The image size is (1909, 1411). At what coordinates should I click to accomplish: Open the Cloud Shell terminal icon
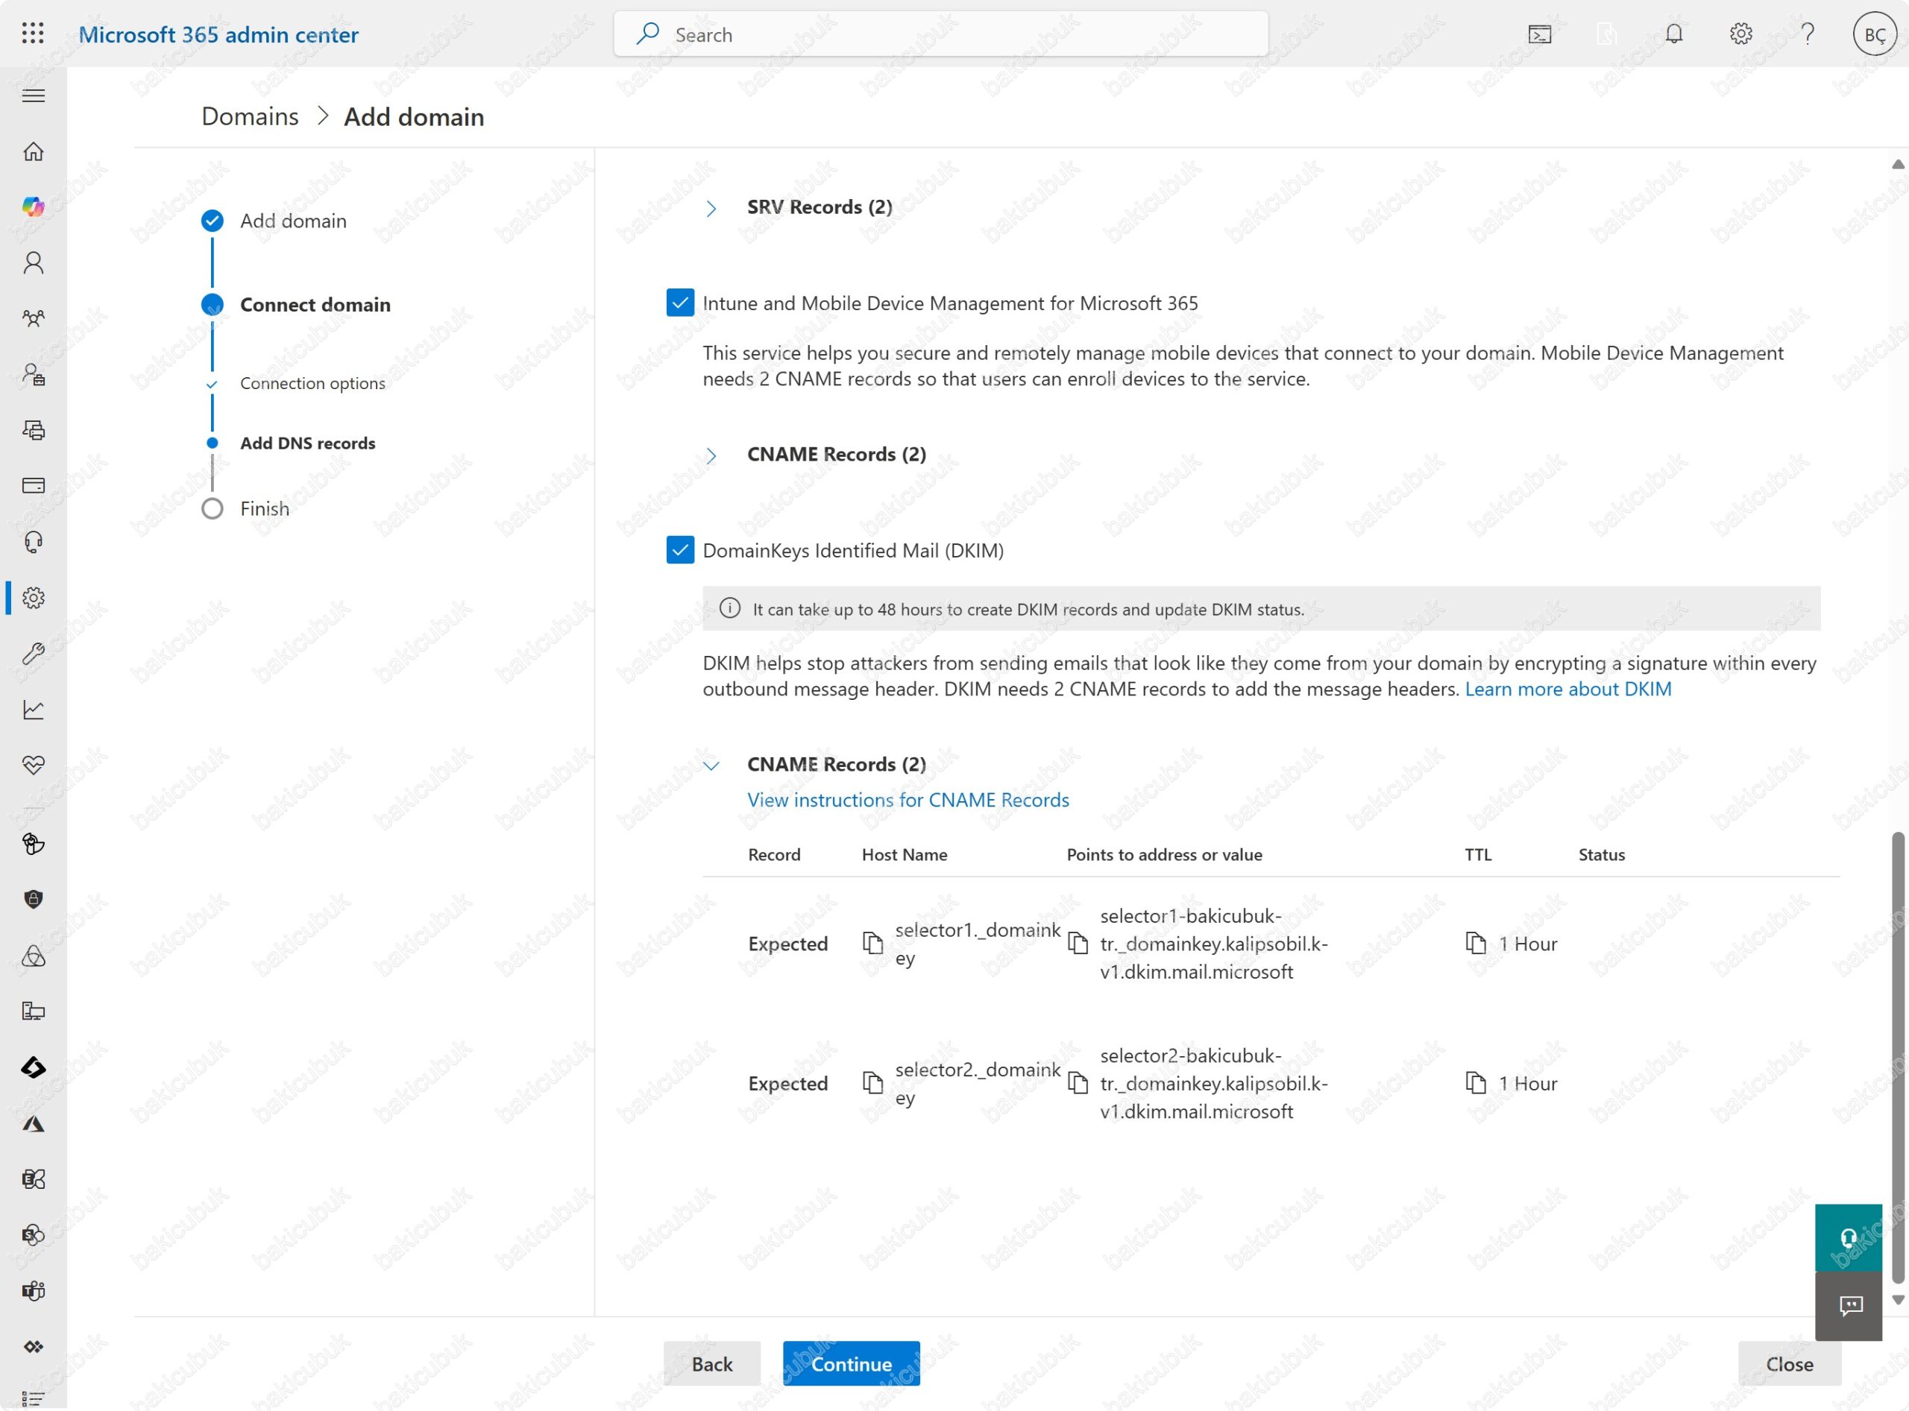[1539, 34]
